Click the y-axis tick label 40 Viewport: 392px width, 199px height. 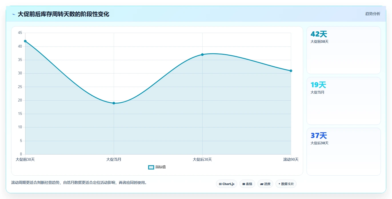point(20,46)
